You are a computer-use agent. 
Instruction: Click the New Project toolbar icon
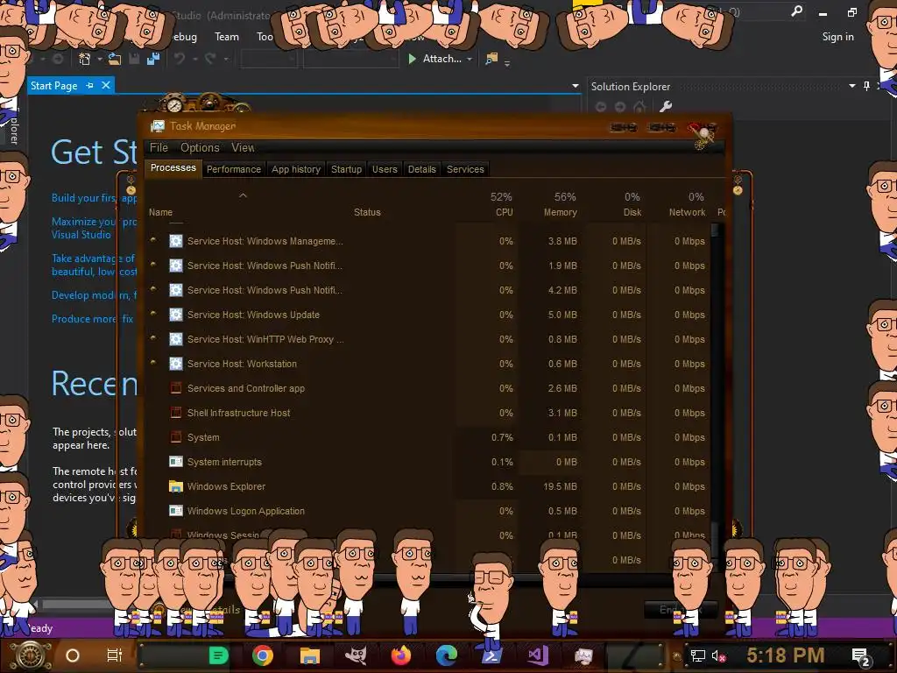pyautogui.click(x=85, y=59)
